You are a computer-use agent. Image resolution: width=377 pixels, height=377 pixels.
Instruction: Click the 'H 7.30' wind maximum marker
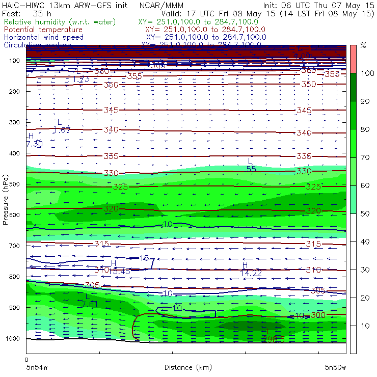(x=34, y=140)
